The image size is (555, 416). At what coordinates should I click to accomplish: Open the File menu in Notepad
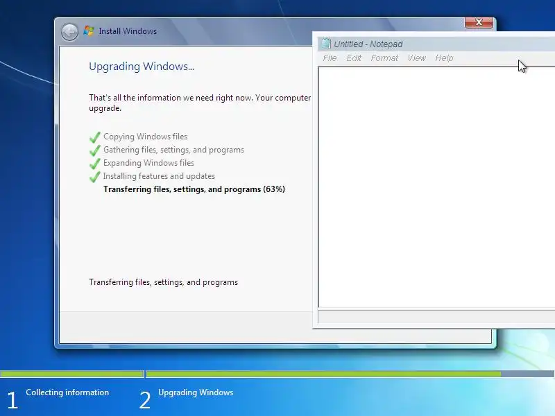[330, 58]
